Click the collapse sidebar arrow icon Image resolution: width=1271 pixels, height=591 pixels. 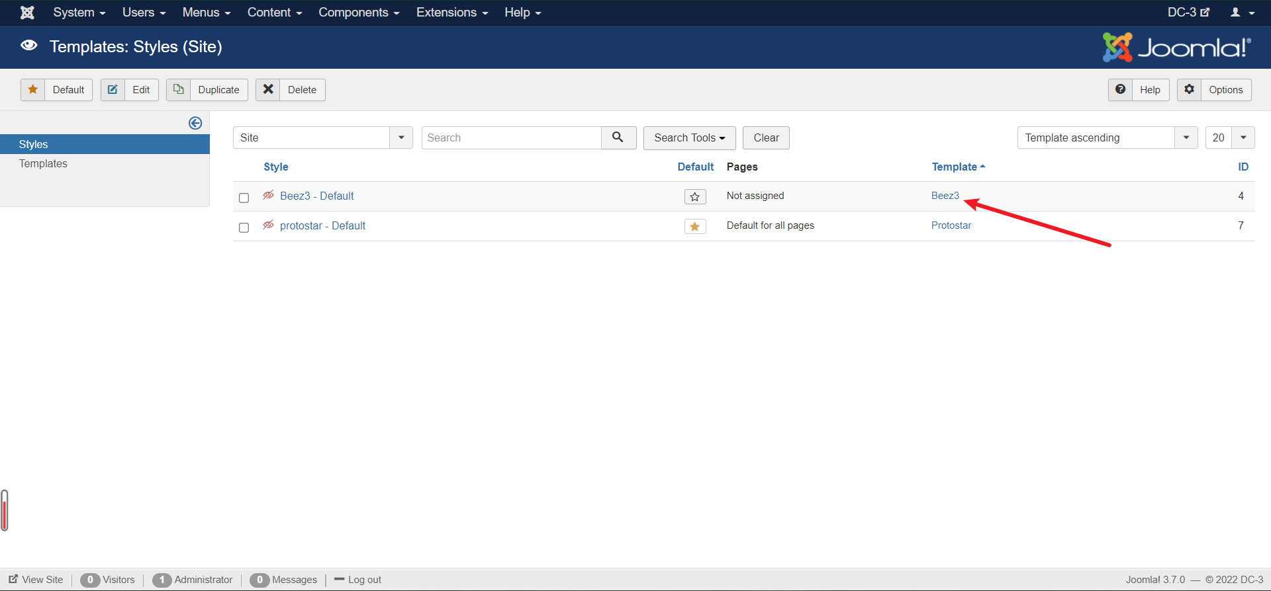tap(195, 123)
